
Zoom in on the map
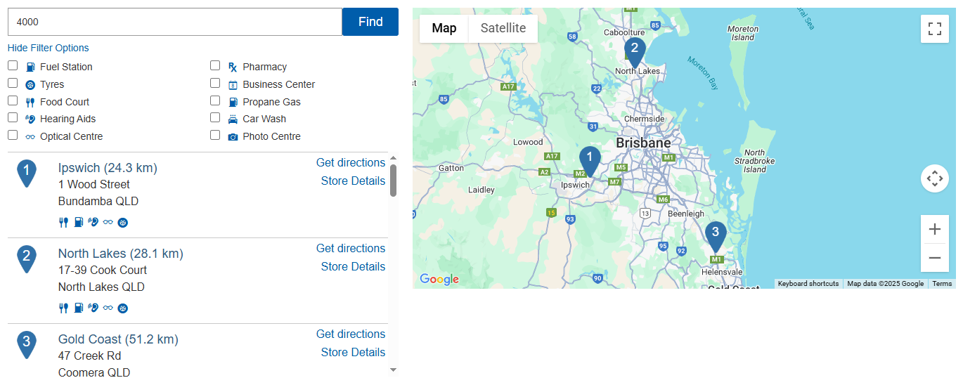pyautogui.click(x=935, y=229)
